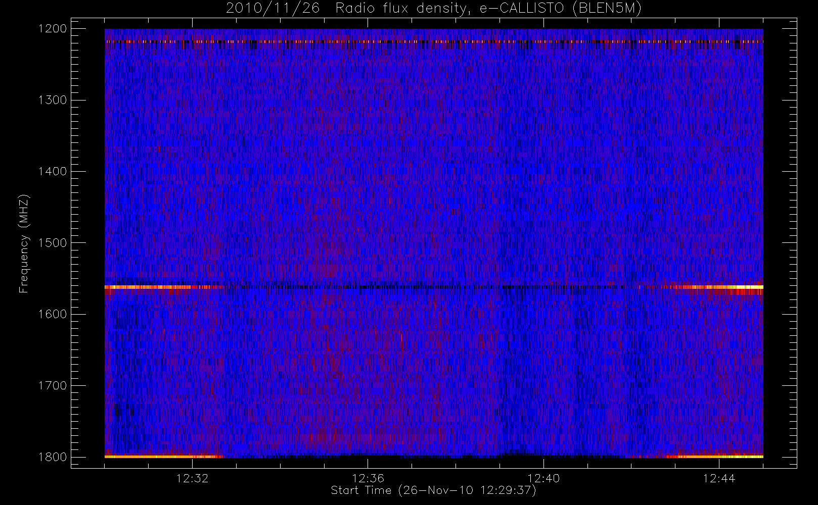Click the 'Frequency (MHZ)' axis label
The width and height of the screenshot is (818, 505).
(x=24, y=243)
